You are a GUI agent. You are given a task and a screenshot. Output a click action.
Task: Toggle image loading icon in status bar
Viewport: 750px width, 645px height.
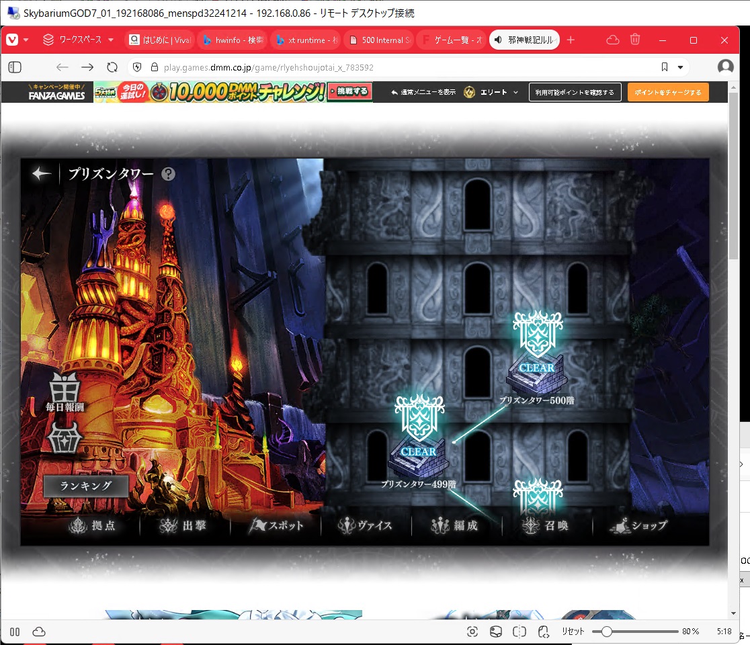495,632
